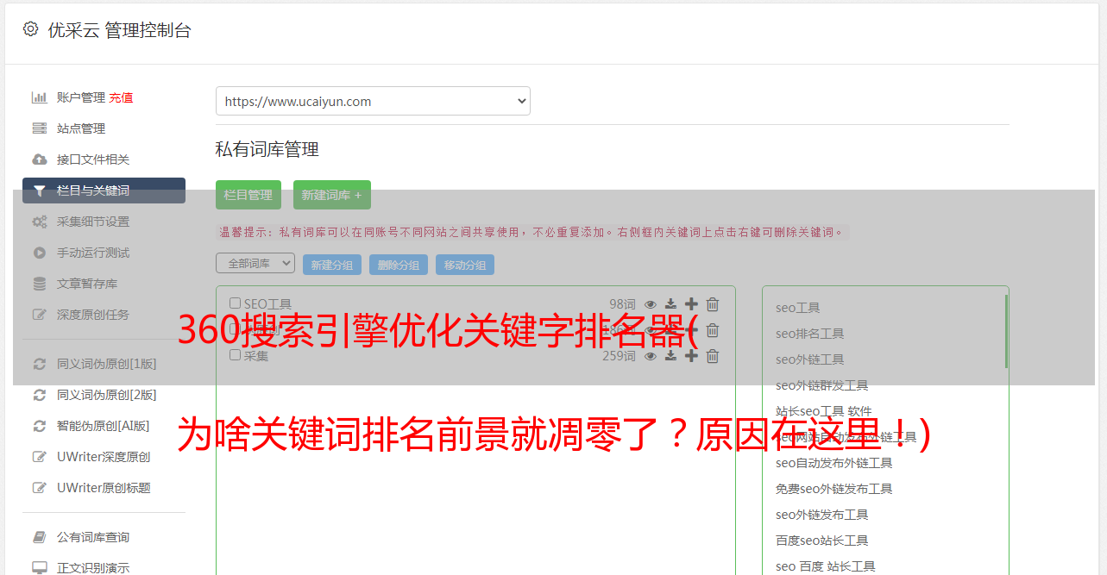Go to 站点管理 menu item

[x=81, y=128]
